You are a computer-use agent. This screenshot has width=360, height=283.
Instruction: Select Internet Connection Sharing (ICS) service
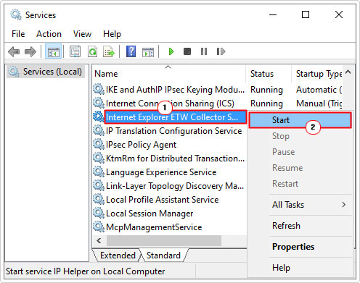[x=170, y=104]
